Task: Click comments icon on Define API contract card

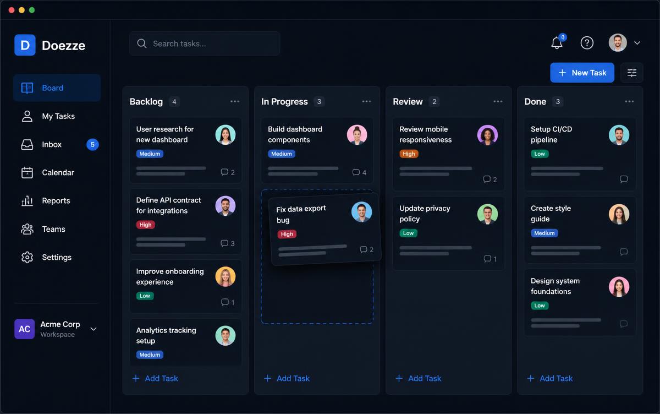Action: click(224, 243)
